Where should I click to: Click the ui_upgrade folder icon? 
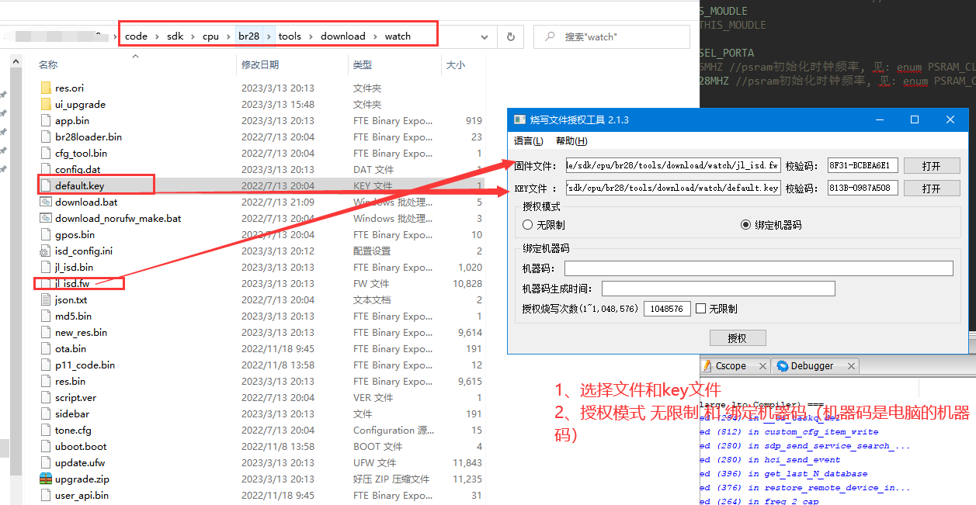(46, 105)
